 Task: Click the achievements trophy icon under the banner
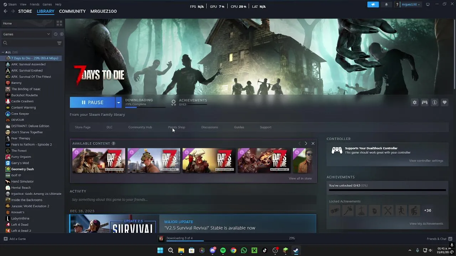(173, 102)
